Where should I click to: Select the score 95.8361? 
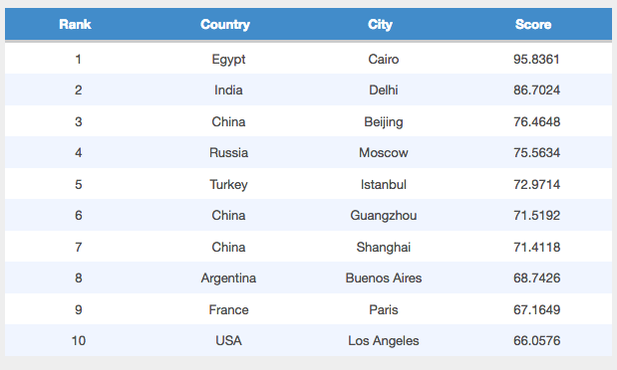click(536, 60)
